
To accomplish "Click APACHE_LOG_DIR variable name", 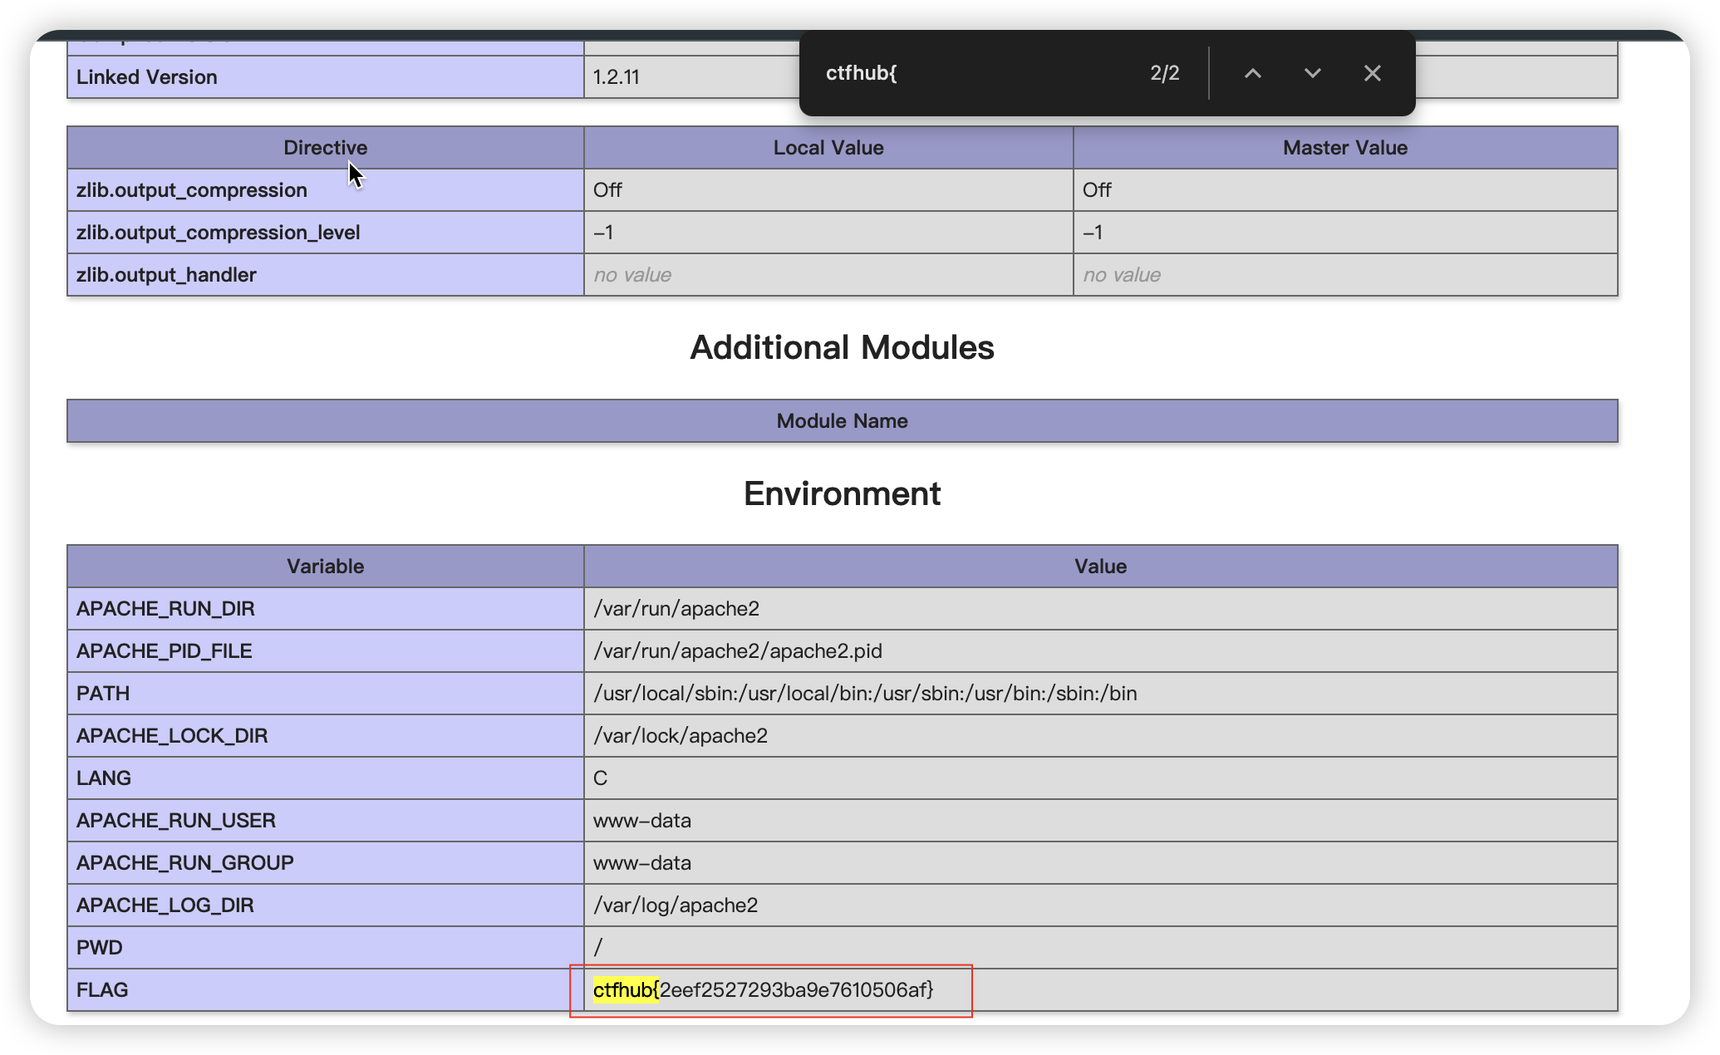I will pyautogui.click(x=165, y=905).
